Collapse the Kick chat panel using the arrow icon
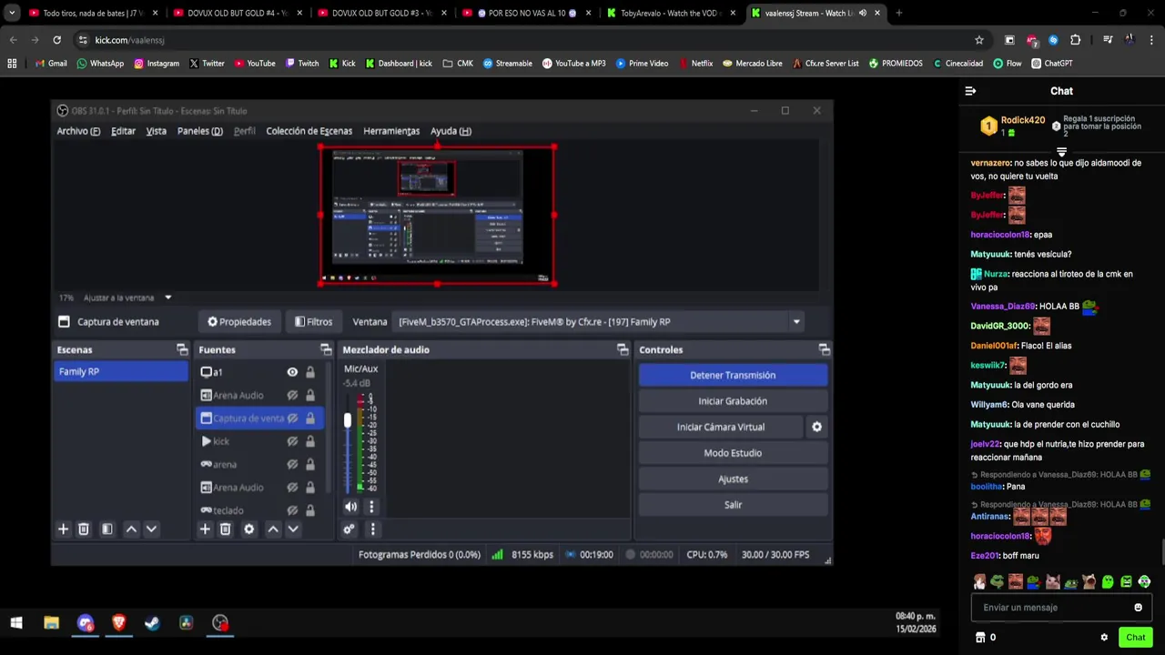Image resolution: width=1165 pixels, height=655 pixels. 970,91
